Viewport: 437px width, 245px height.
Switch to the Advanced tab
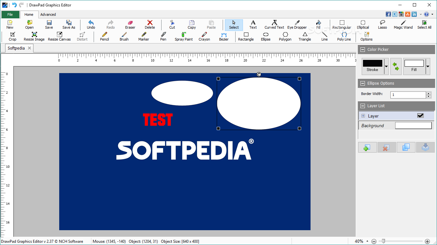[x=48, y=14]
